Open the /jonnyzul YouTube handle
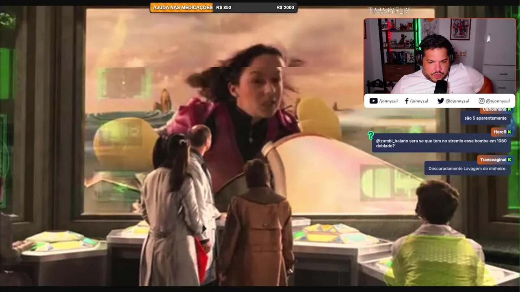 (x=388, y=101)
